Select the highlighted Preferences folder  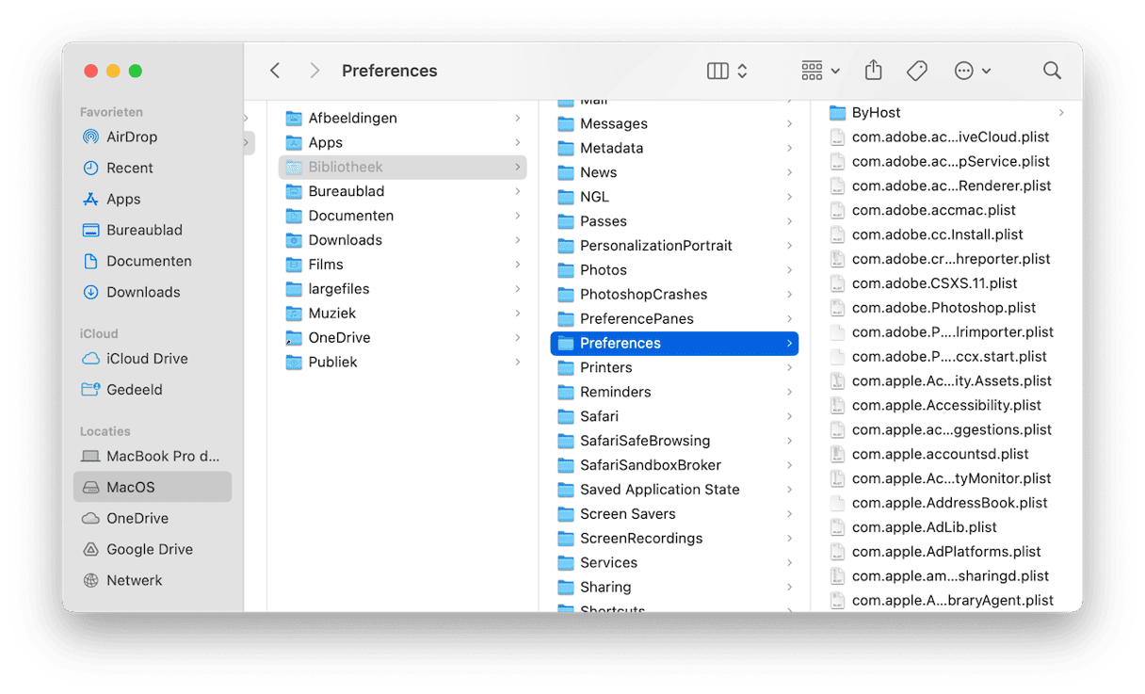[674, 344]
